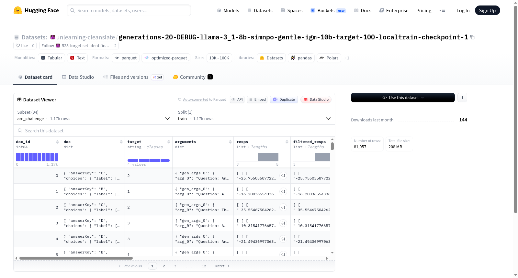
Task: Sort the resps column
Action: pyautogui.click(x=287, y=142)
